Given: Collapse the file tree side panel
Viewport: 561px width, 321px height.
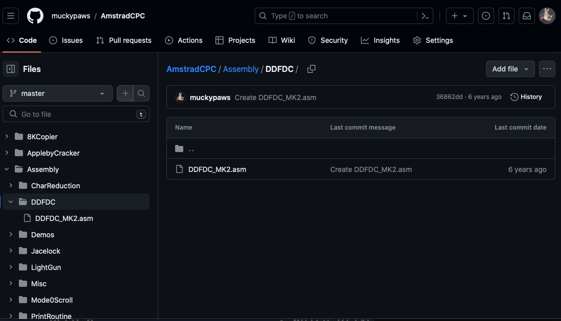Looking at the screenshot, I should pyautogui.click(x=11, y=69).
